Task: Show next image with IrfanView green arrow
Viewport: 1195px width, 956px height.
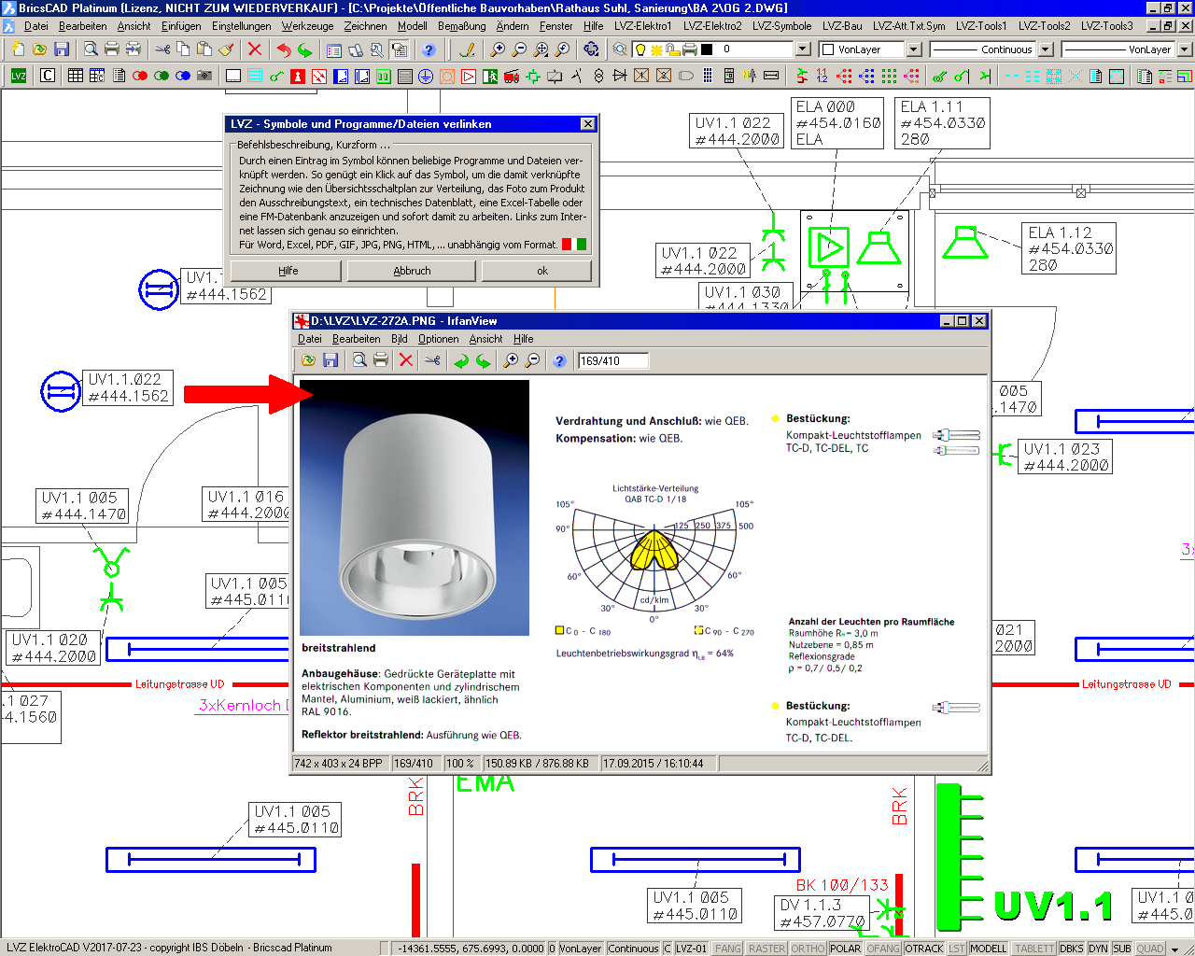Action: (x=483, y=360)
